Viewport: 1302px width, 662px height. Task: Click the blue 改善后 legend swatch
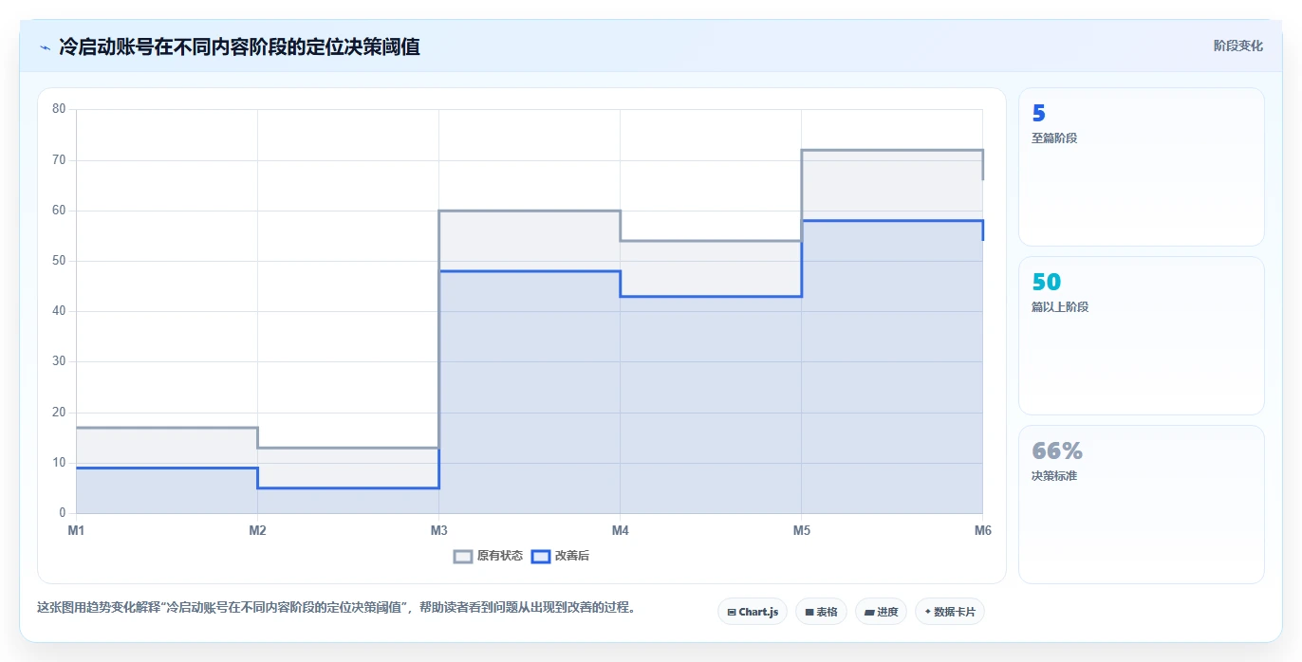[x=541, y=556]
